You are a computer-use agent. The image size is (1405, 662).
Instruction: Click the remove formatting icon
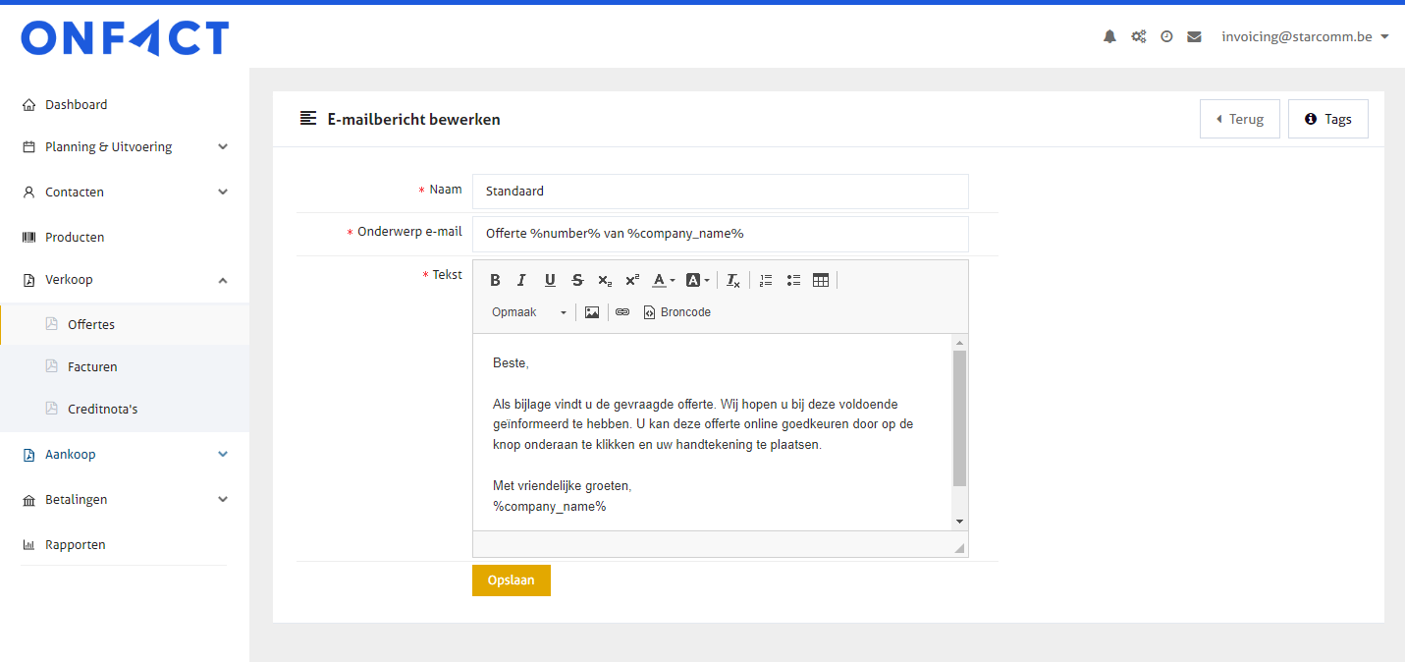tap(733, 280)
